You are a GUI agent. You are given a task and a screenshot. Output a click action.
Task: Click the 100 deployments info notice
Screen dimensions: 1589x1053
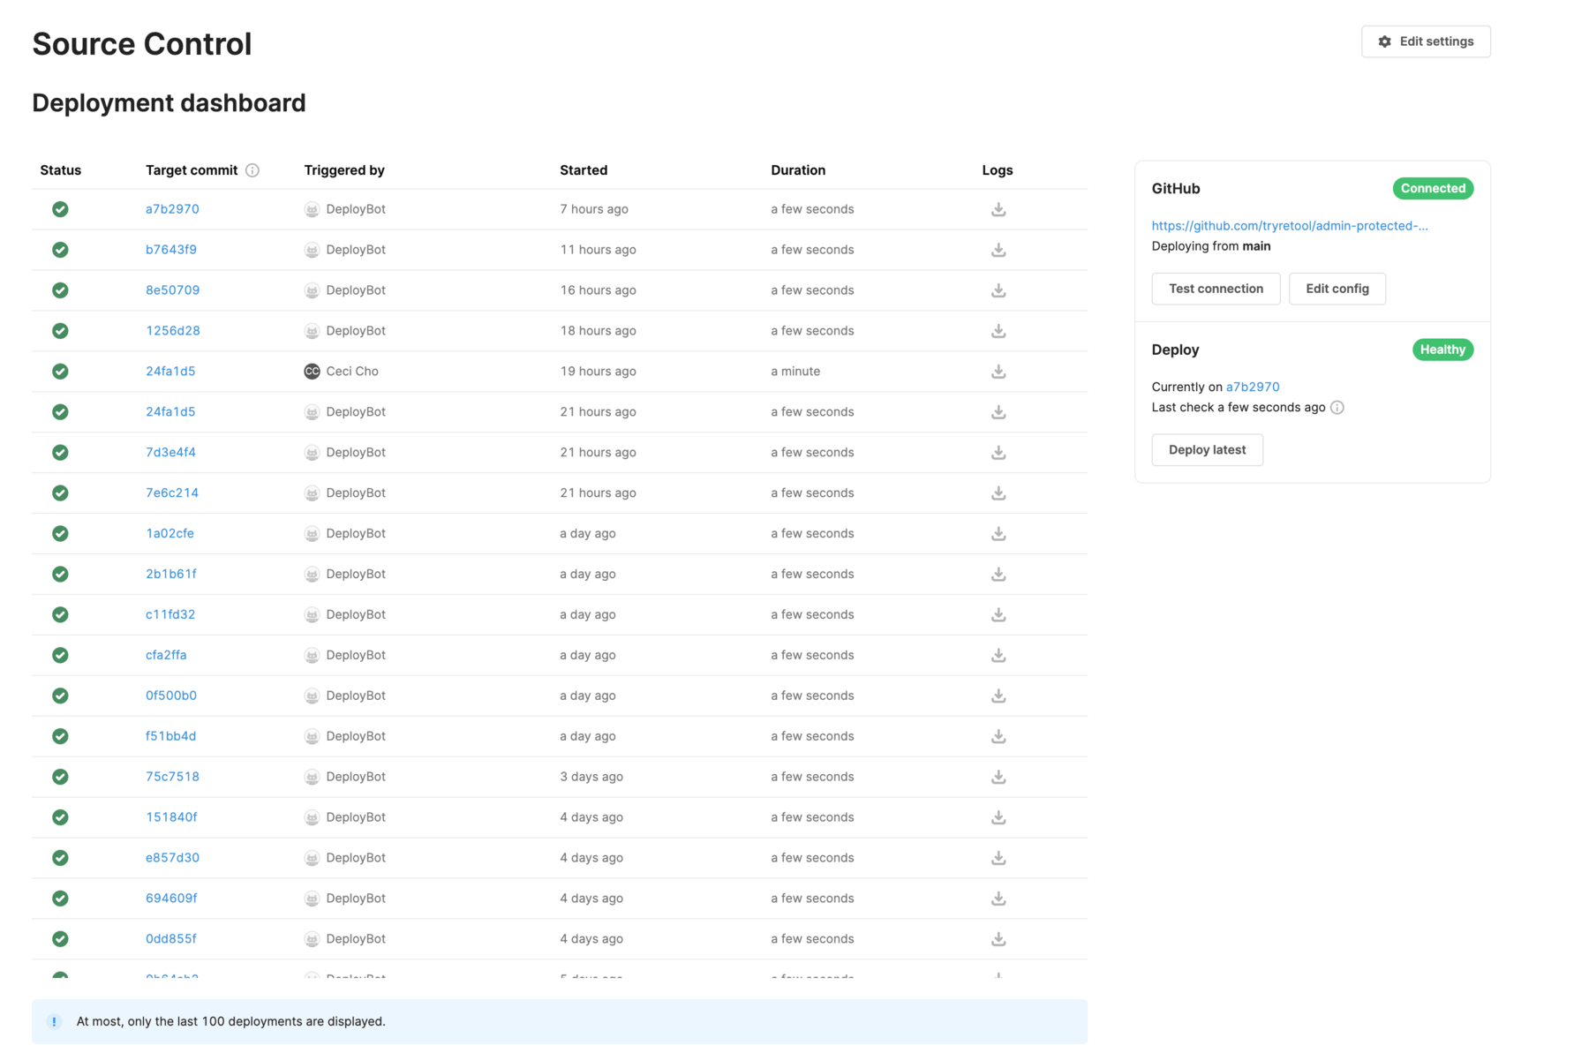[560, 1022]
